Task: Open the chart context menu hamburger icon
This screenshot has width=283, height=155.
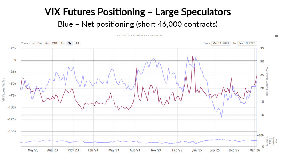Action: [x=276, y=36]
